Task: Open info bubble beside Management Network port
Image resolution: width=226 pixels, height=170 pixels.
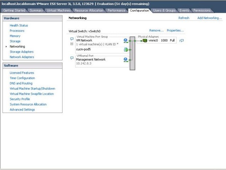Action: [x=72, y=58]
